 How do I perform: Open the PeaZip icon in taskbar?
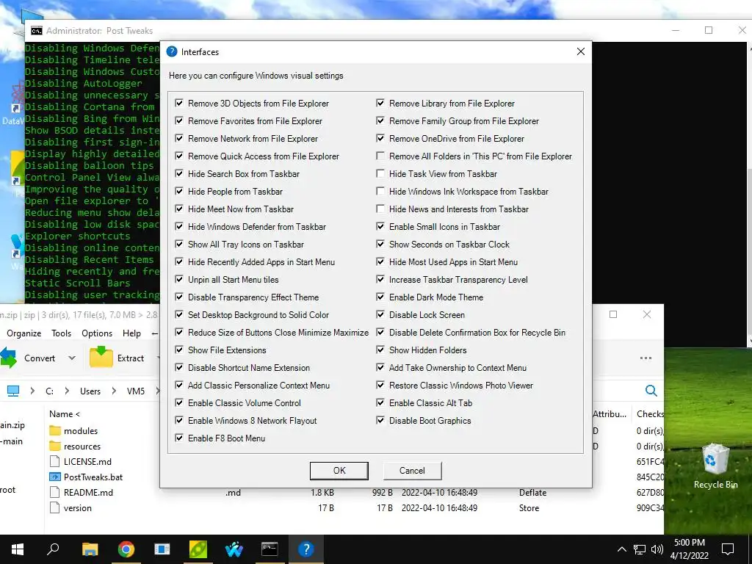[198, 549]
